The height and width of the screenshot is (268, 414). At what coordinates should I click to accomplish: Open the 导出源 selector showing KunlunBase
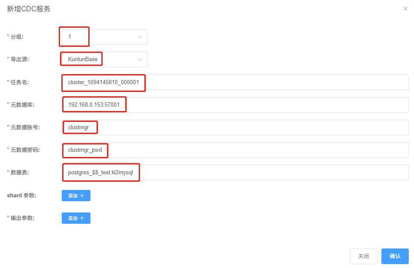[104, 59]
